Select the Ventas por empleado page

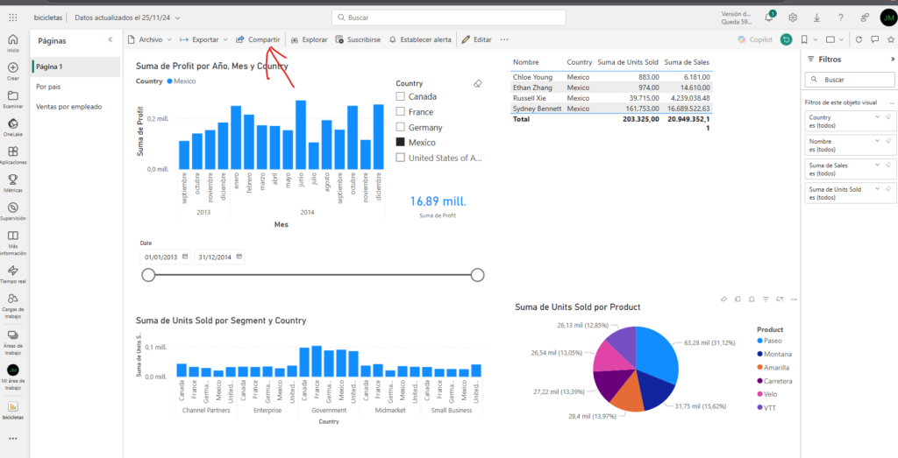[68, 107]
